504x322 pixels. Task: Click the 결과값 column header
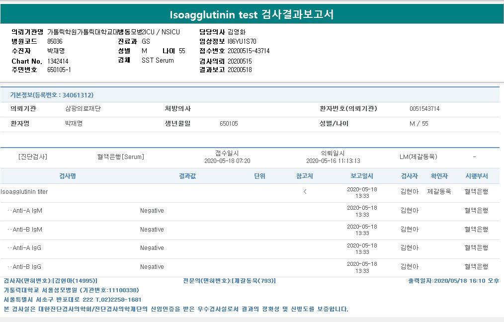187,176
